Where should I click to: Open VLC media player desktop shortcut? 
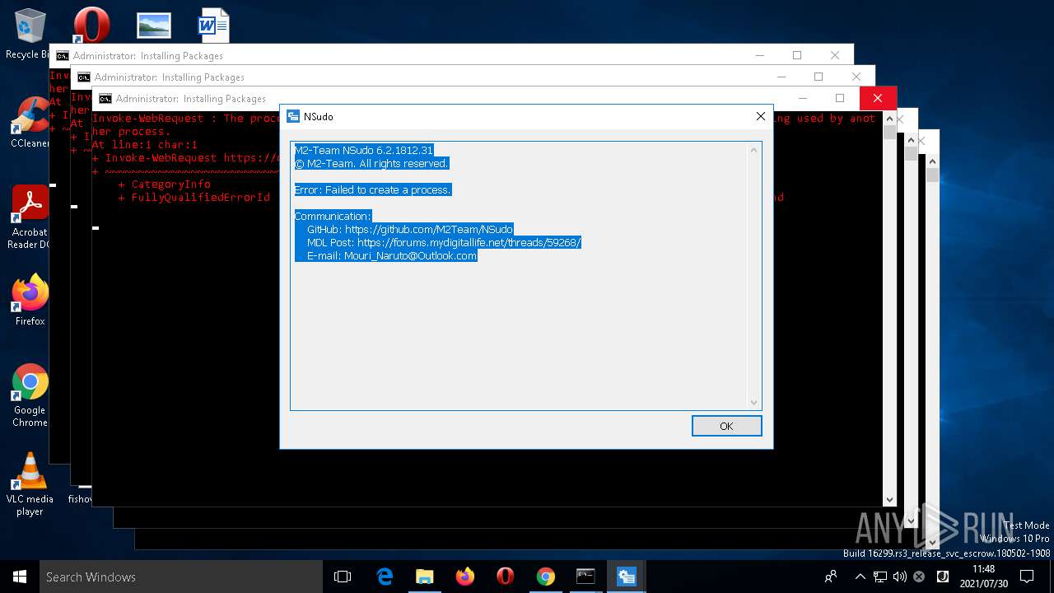pos(30,484)
